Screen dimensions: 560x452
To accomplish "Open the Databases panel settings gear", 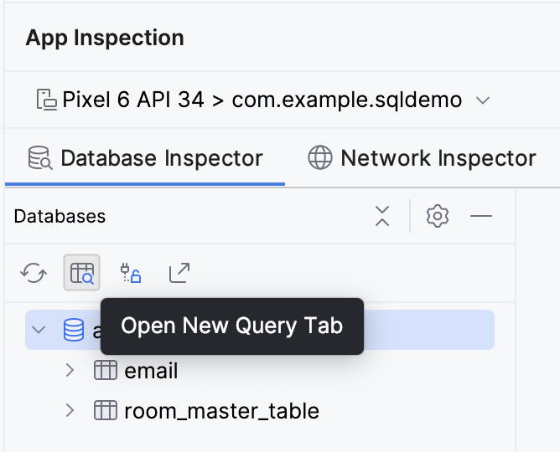I will pos(437,216).
